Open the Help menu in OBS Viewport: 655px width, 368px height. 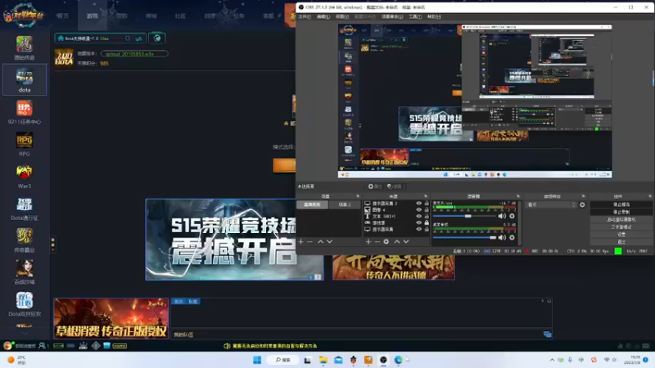(434, 16)
